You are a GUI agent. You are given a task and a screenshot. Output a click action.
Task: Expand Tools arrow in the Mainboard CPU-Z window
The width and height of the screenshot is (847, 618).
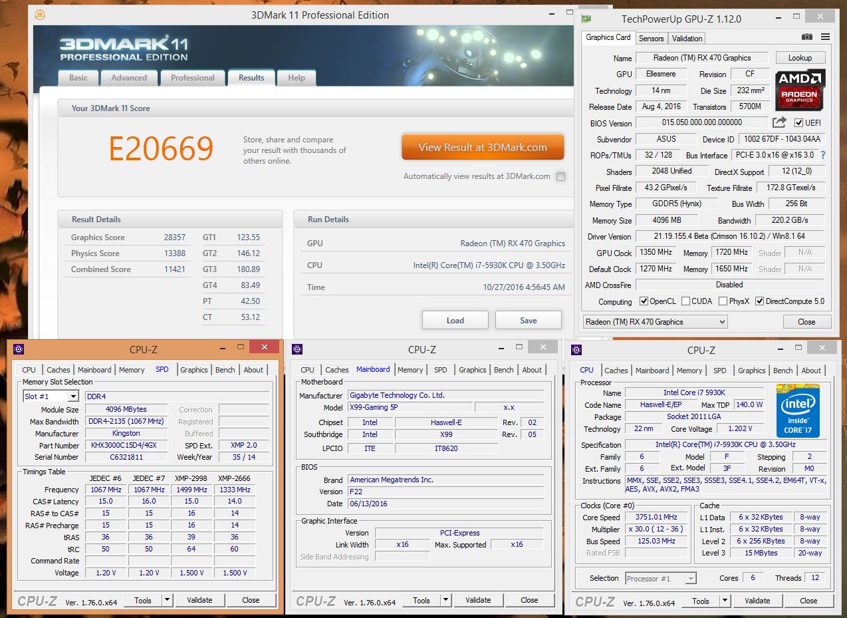click(x=445, y=600)
